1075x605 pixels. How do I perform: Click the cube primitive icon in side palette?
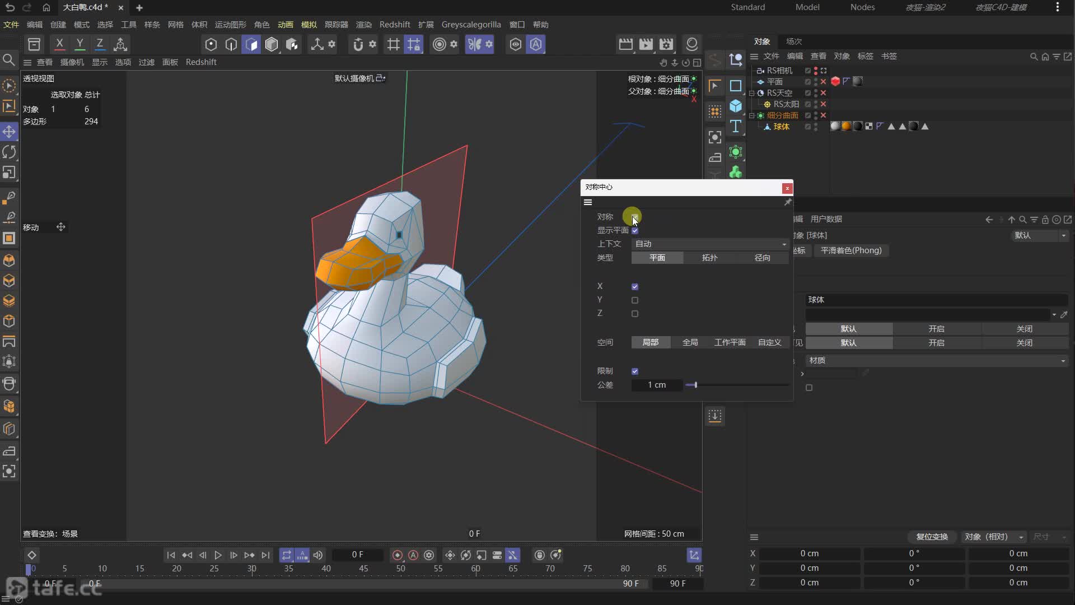click(736, 106)
